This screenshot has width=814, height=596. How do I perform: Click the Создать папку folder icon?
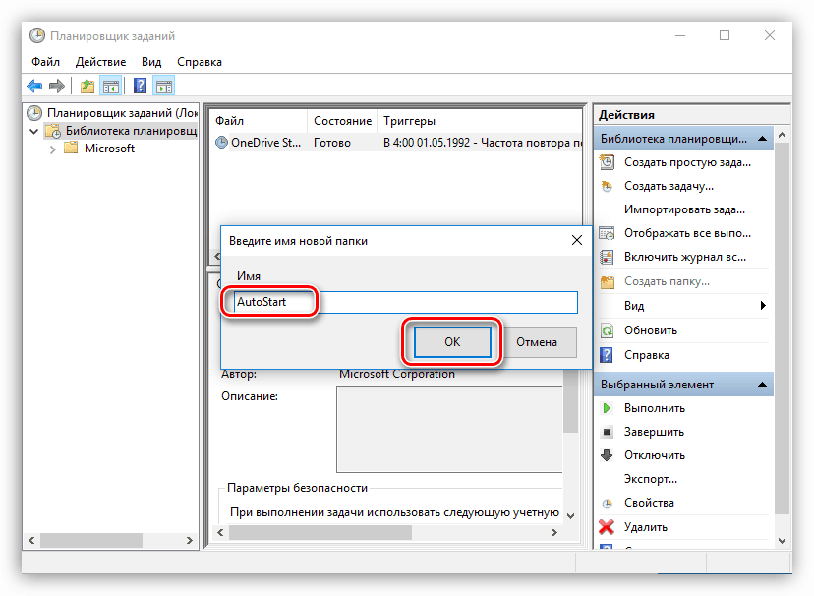click(x=607, y=281)
